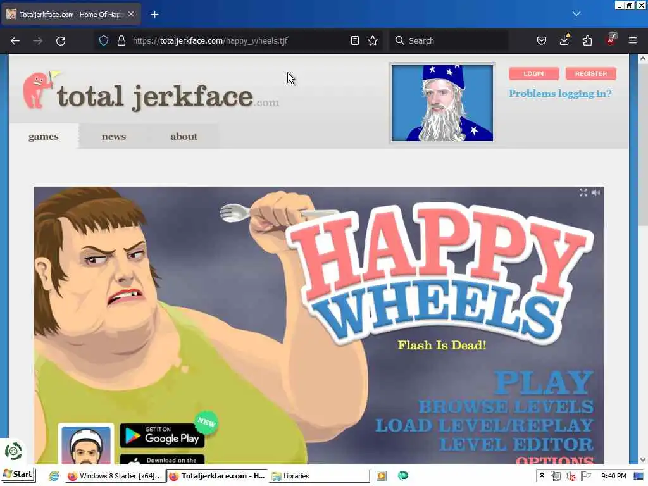Image resolution: width=648 pixels, height=486 pixels.
Task: Open the tracking protection shield icon
Action: click(x=104, y=40)
